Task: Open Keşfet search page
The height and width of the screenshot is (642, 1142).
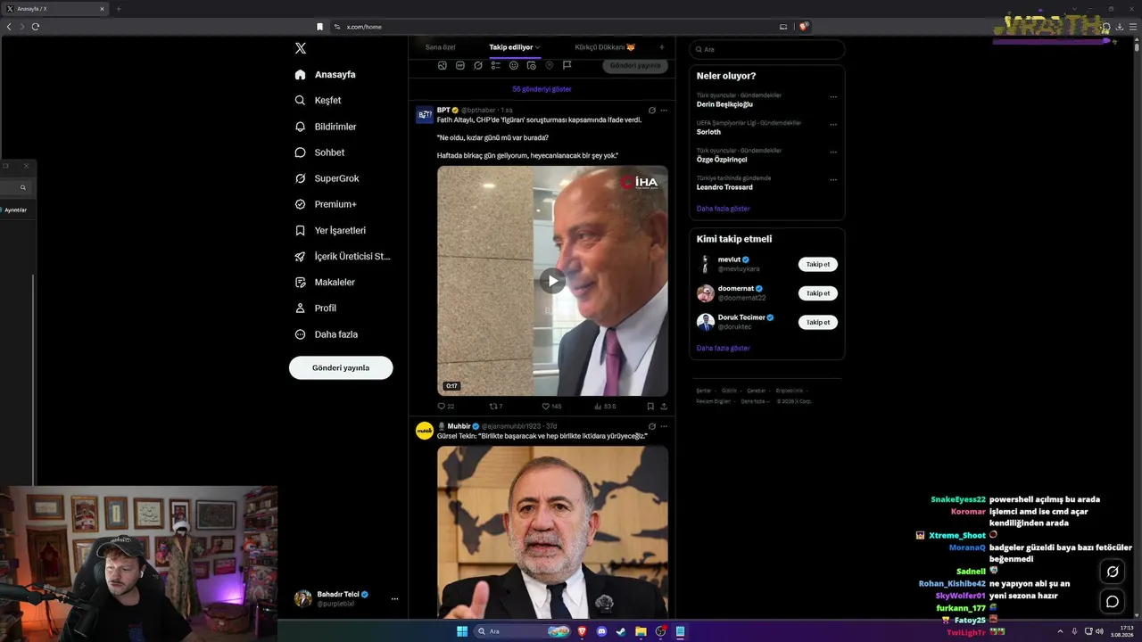Action: tap(319, 101)
